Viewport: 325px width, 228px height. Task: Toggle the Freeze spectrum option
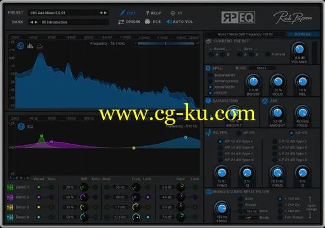[x=210, y=93]
